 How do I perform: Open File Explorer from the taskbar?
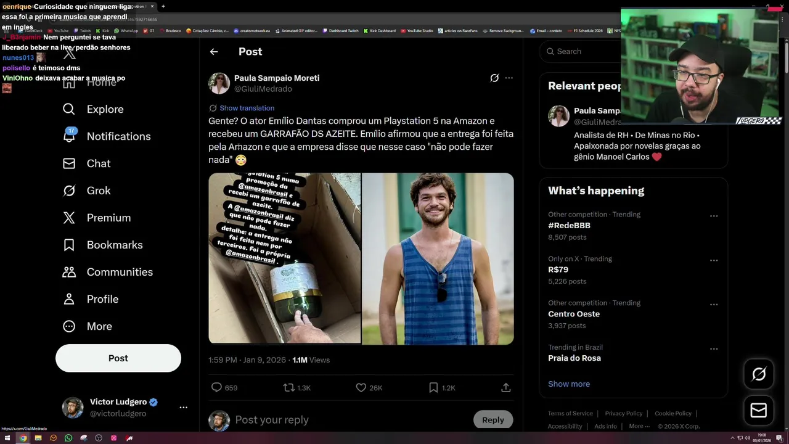click(38, 438)
